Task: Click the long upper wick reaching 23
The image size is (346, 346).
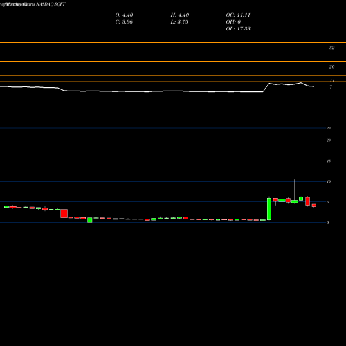Action: 282,163
